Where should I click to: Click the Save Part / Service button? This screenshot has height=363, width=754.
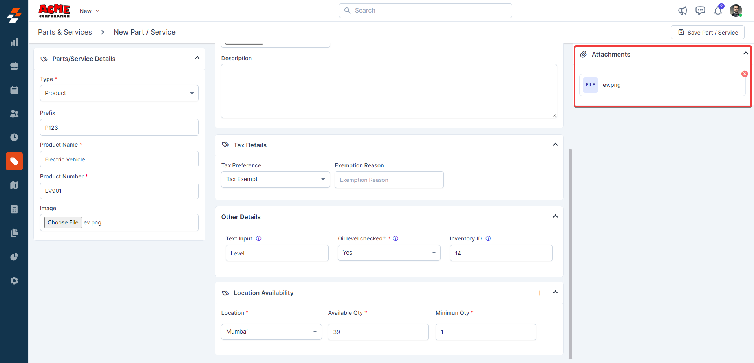[x=708, y=33]
